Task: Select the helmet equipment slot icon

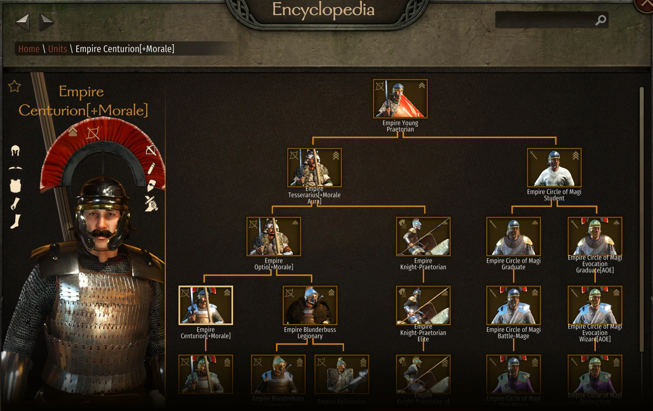Action: click(x=15, y=150)
